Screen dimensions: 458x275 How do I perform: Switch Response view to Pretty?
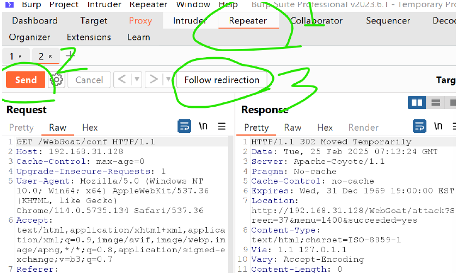pos(256,127)
